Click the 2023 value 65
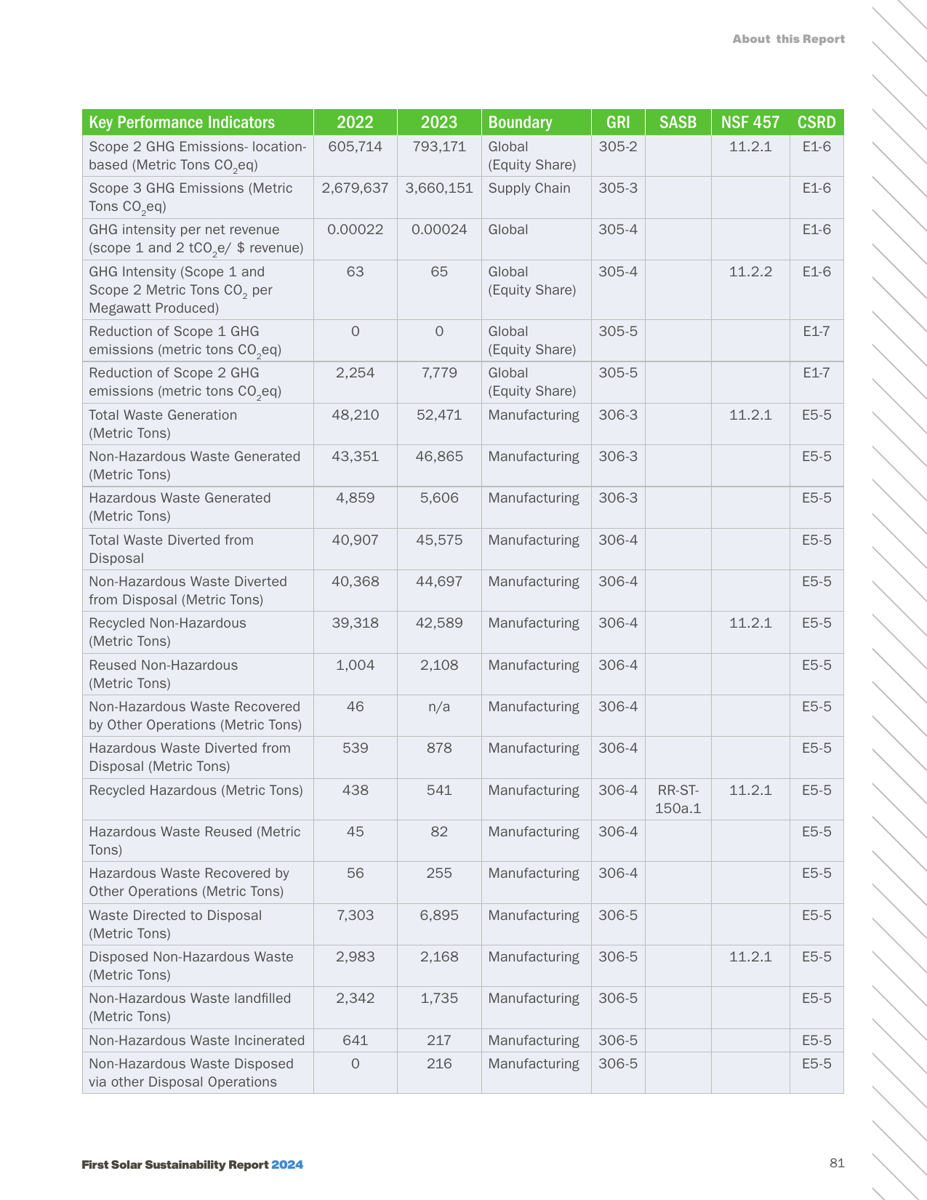The height and width of the screenshot is (1200, 927). pyautogui.click(x=439, y=271)
